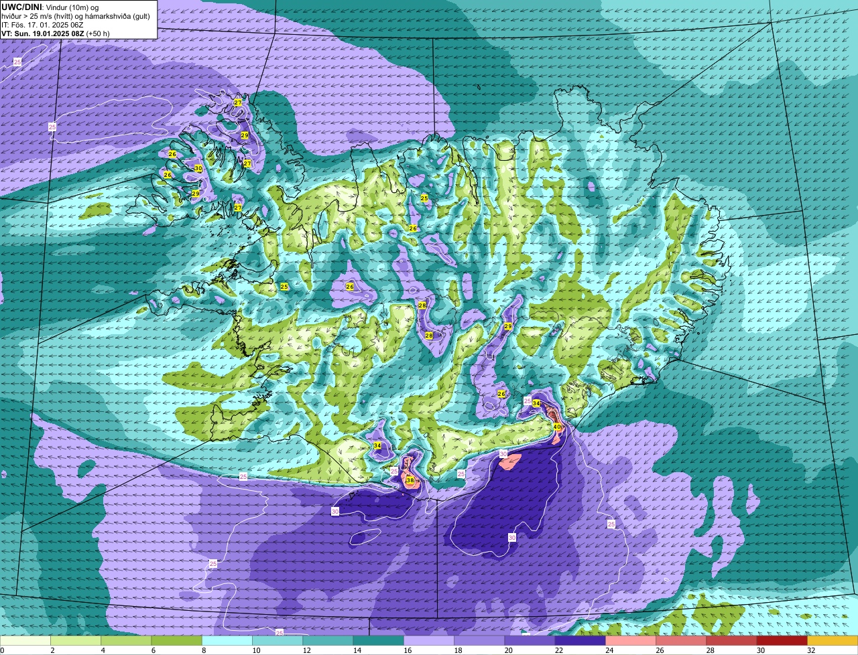The image size is (858, 655).
Task: Select the light lavender 16–18 m/s scale swatch
Action: 429,641
